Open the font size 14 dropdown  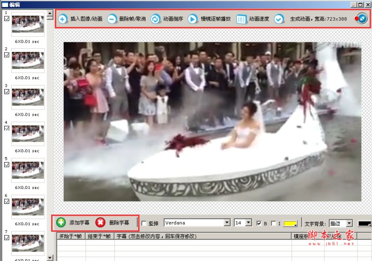[x=248, y=222]
